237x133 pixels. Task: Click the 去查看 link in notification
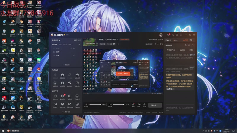pyautogui.click(x=170, y=89)
